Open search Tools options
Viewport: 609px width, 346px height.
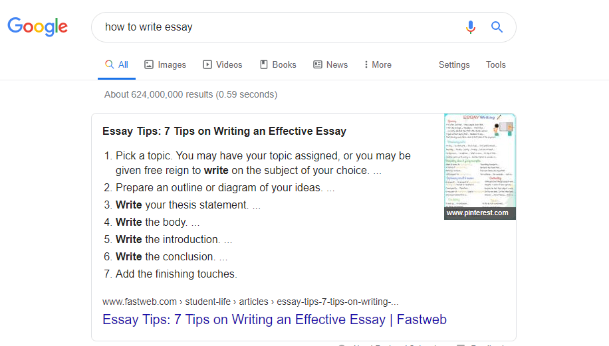[x=495, y=65]
